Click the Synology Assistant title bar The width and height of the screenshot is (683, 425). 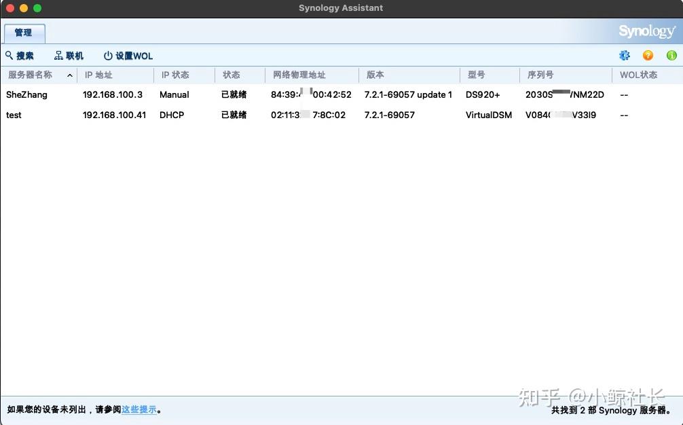tap(341, 8)
